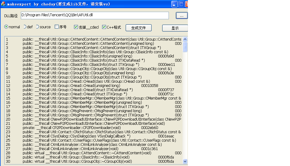This screenshot has width=290, height=166.
Task: Select row 9 CGroupObj(unsigned long)
Action: tap(93, 73)
